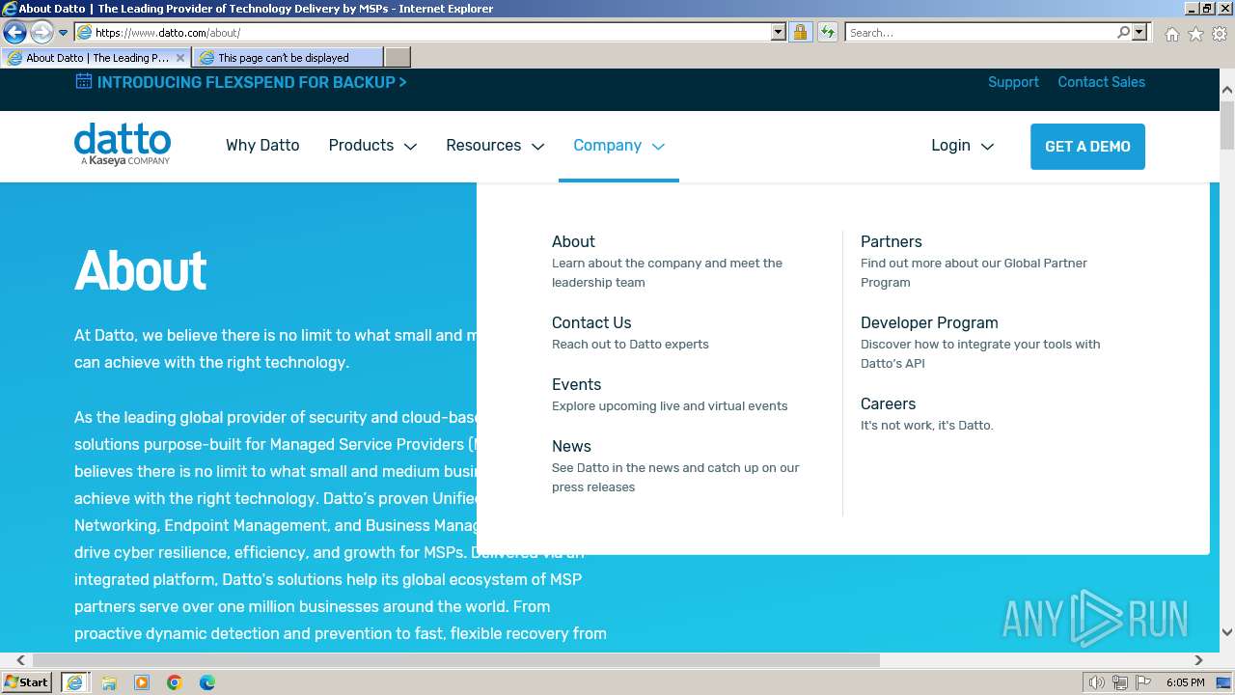Click the vertical scrollbar down arrow
The width and height of the screenshot is (1235, 695).
[x=1227, y=631]
